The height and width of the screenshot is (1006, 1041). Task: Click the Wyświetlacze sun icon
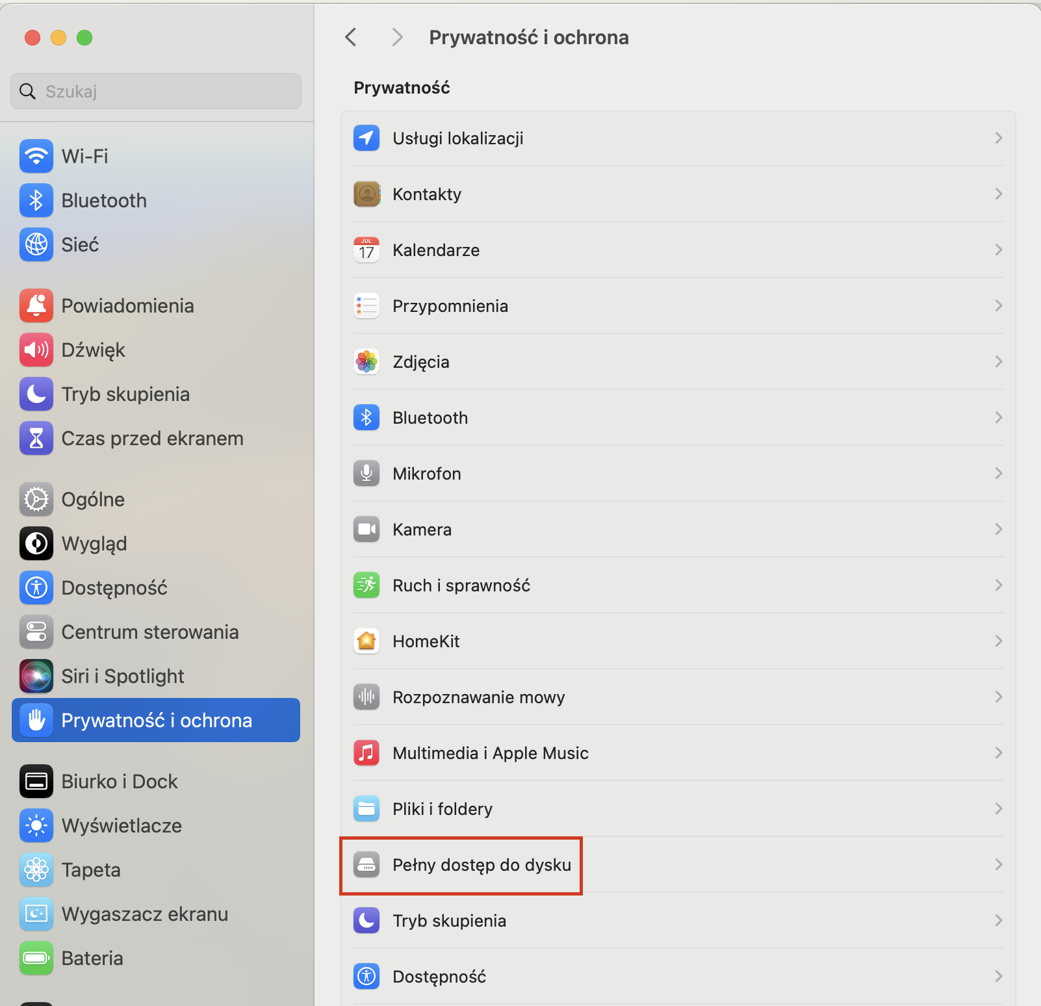click(x=36, y=825)
